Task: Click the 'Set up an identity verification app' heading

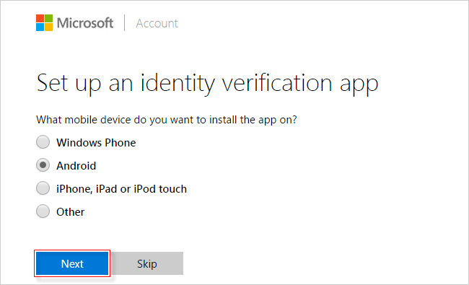Action: pyautogui.click(x=207, y=84)
